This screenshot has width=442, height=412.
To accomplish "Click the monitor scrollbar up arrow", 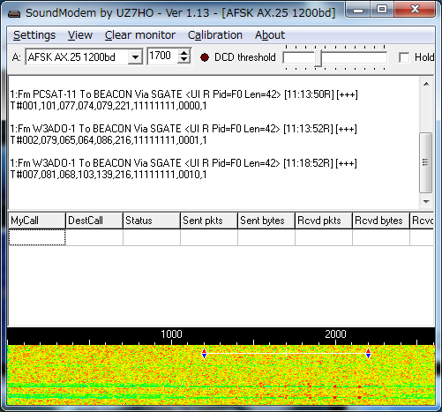I will [426, 84].
